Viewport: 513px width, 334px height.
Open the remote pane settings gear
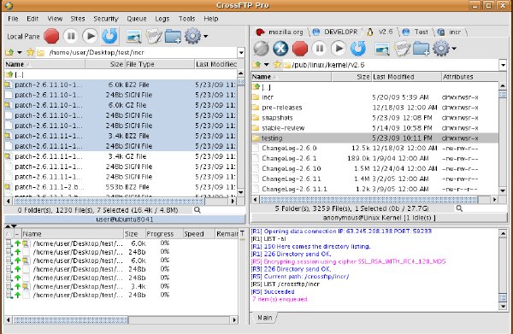tap(441, 49)
